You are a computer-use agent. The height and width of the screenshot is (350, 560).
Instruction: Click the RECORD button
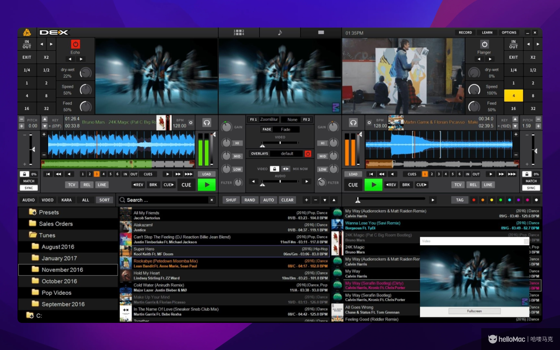[465, 32]
